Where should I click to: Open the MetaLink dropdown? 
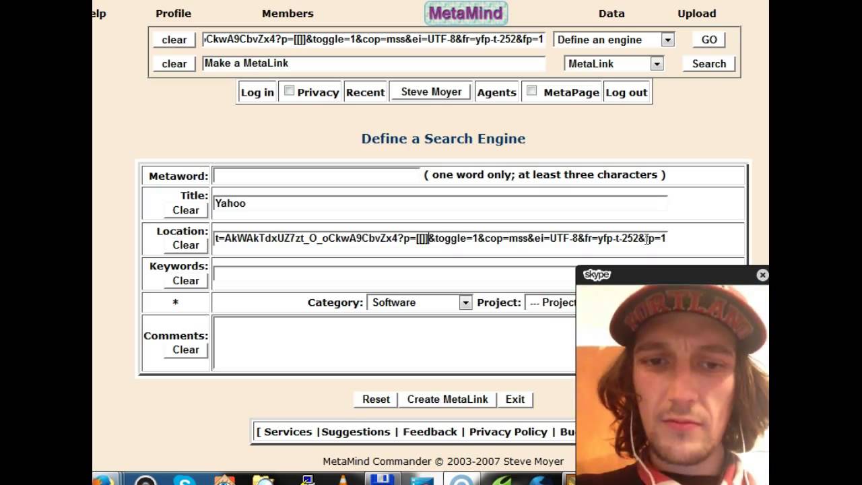(x=614, y=63)
